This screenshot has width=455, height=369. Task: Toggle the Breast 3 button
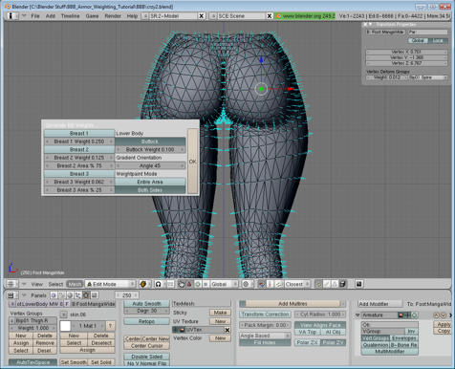coord(79,174)
